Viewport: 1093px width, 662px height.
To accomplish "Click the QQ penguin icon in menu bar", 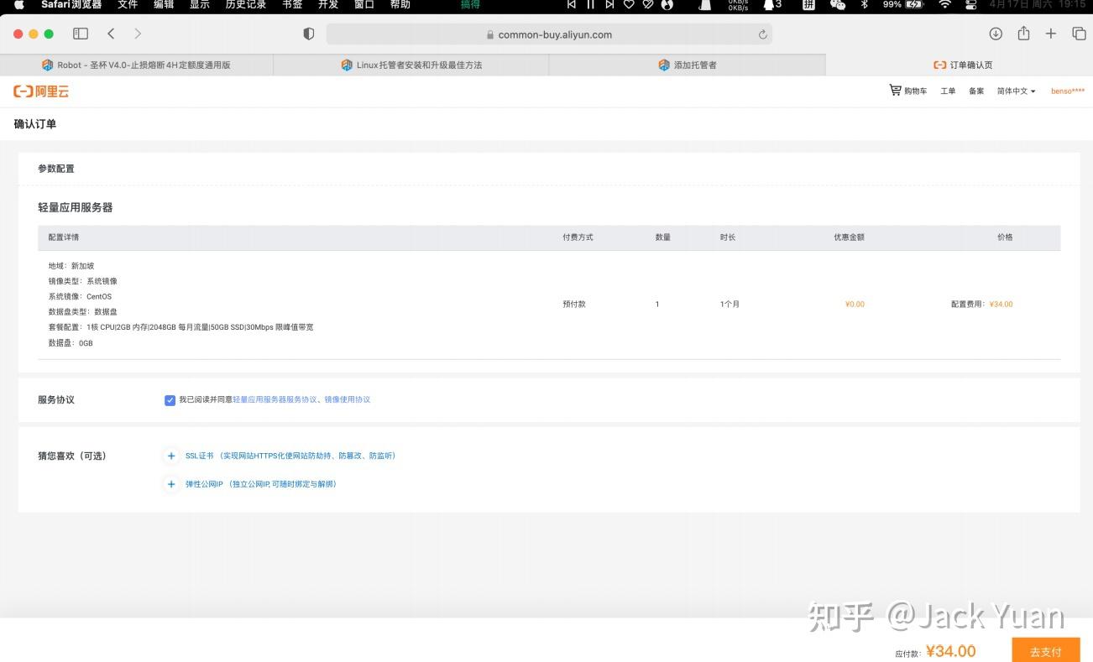I will (768, 4).
